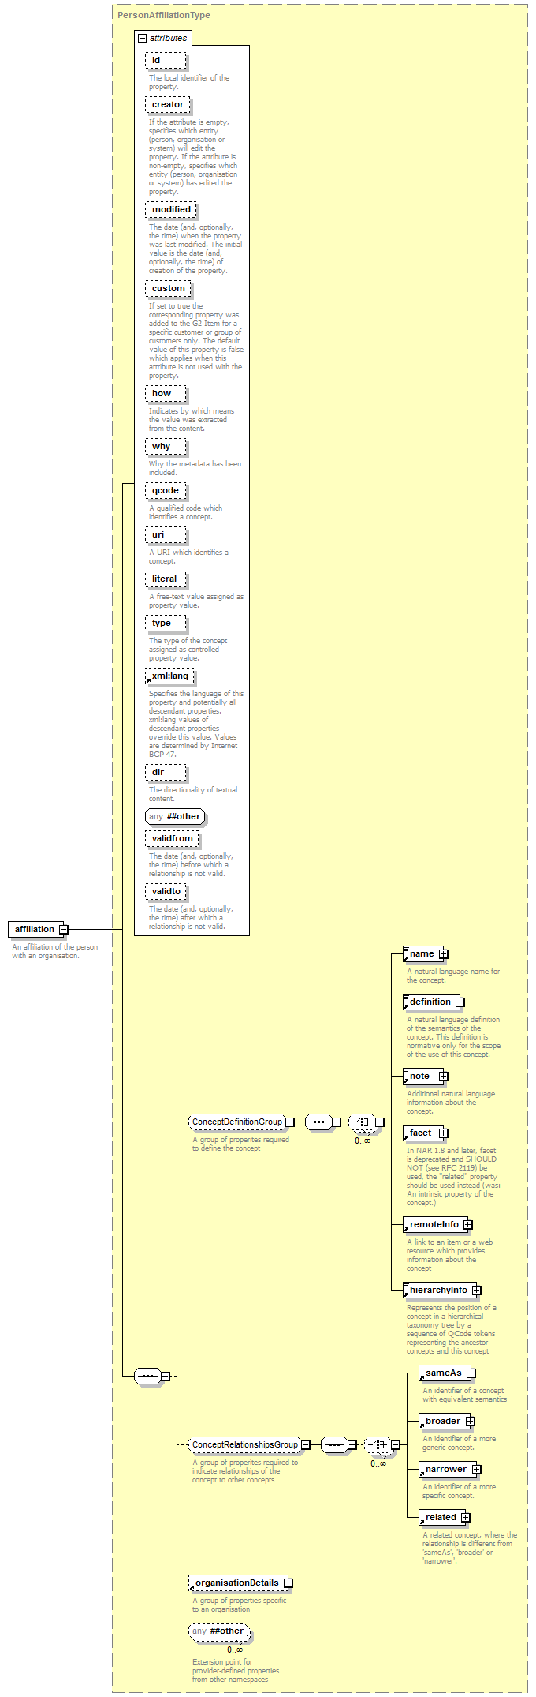Collapse the ConceptDefinitionGroup choice minus box

pyautogui.click(x=379, y=1122)
